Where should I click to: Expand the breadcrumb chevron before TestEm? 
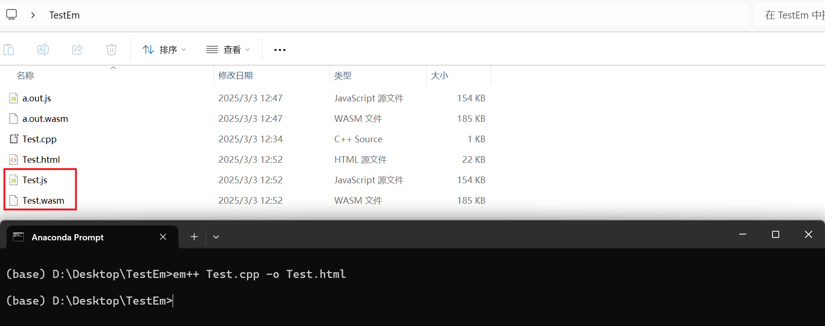(x=33, y=15)
